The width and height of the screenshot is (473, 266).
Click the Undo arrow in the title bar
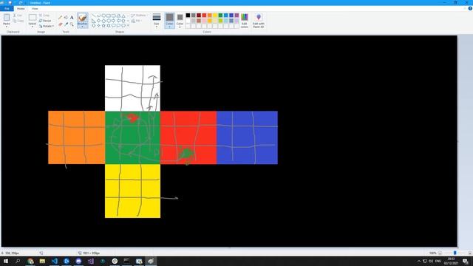(15, 2)
